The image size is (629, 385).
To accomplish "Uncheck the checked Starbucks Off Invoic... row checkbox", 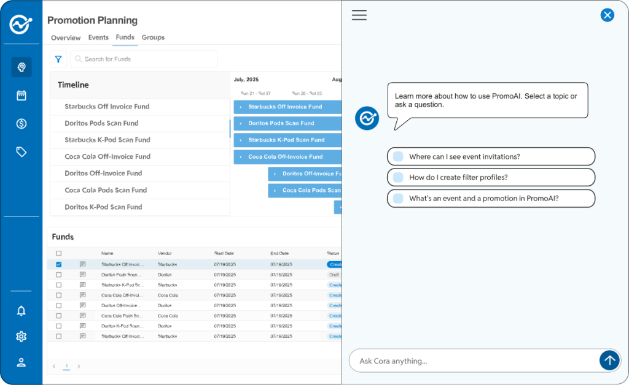I will click(59, 264).
